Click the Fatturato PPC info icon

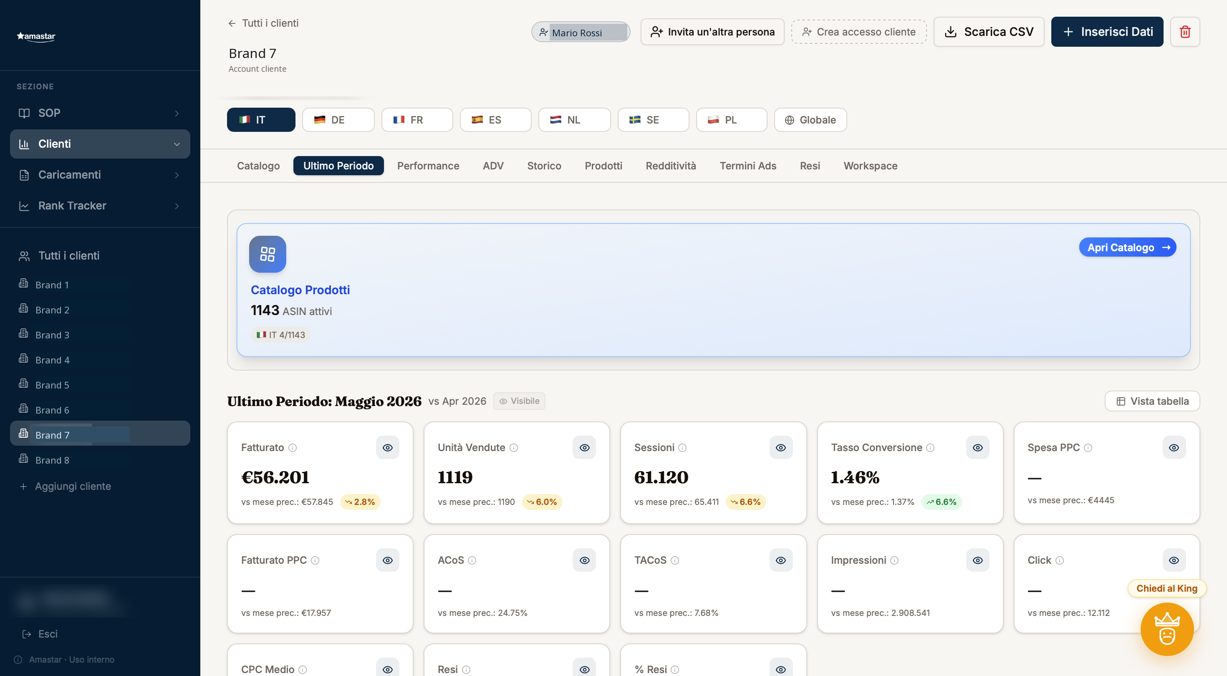[x=315, y=560]
